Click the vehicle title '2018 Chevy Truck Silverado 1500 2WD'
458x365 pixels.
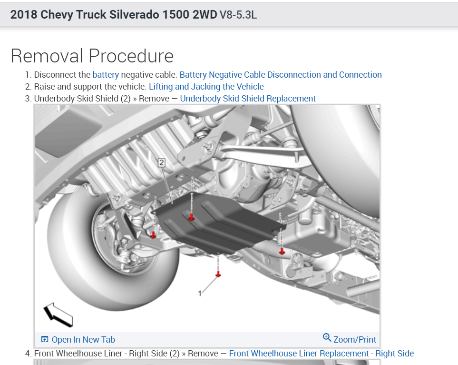tap(114, 15)
